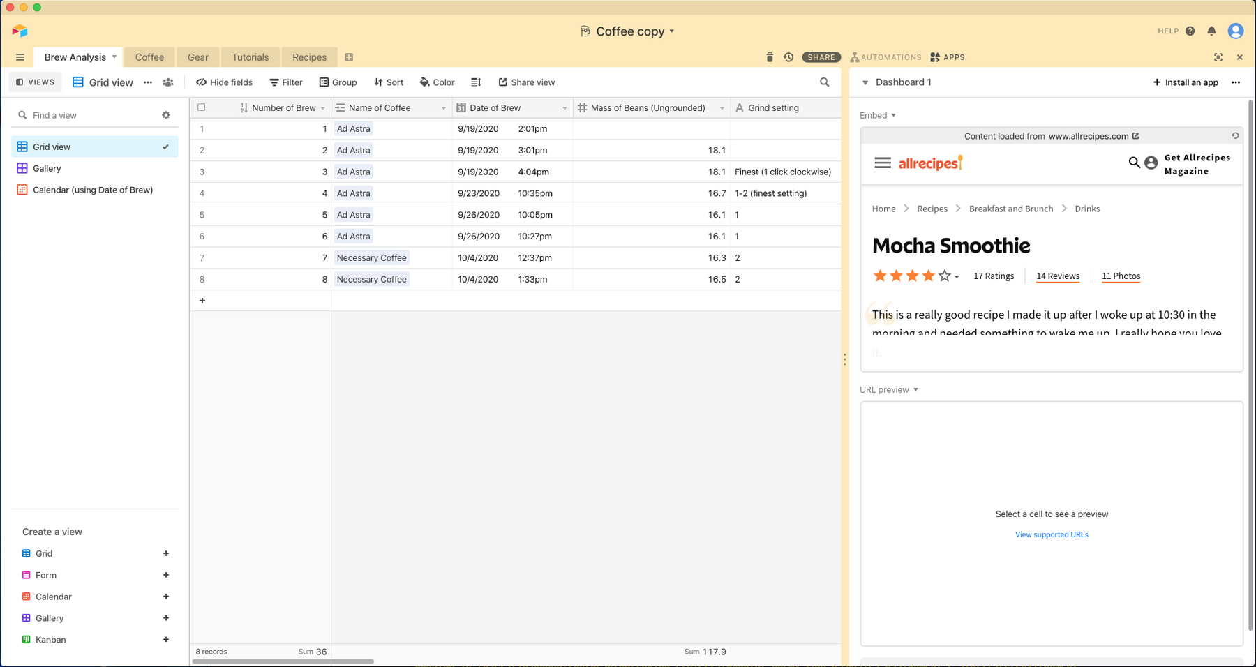Click the row height icon in toolbar
Screen dimensions: 1256x667
click(x=476, y=82)
